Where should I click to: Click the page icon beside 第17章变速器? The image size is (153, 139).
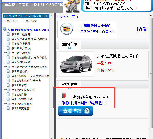(x=8, y=108)
